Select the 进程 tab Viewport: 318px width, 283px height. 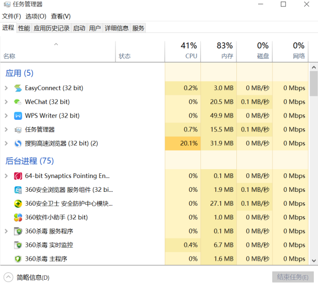point(8,28)
